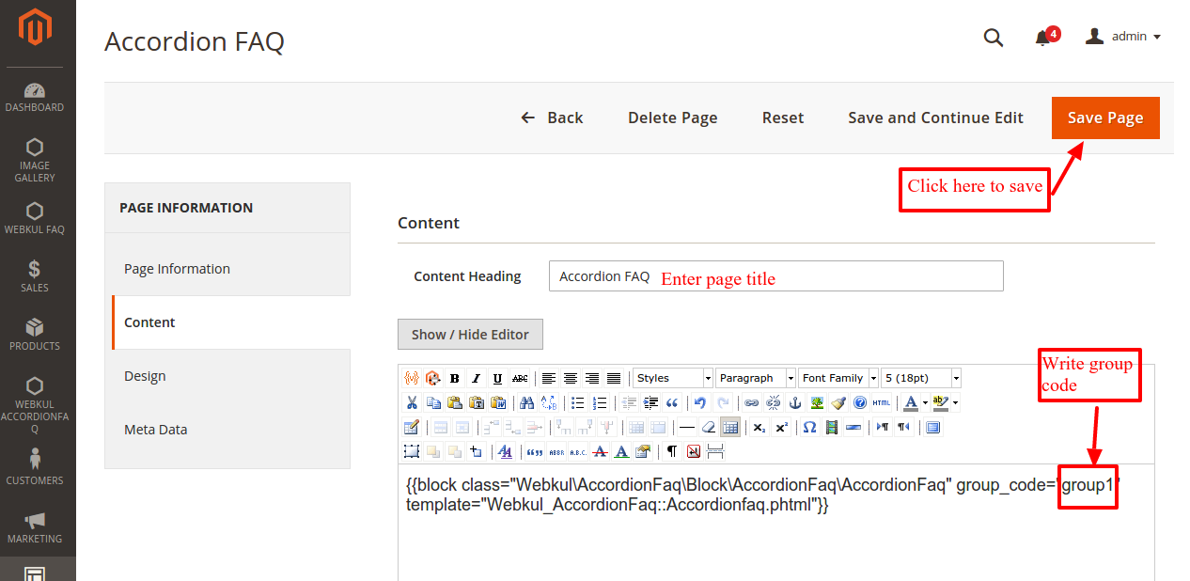The width and height of the screenshot is (1190, 581).
Task: Insert ordered numbered list
Action: point(599,402)
